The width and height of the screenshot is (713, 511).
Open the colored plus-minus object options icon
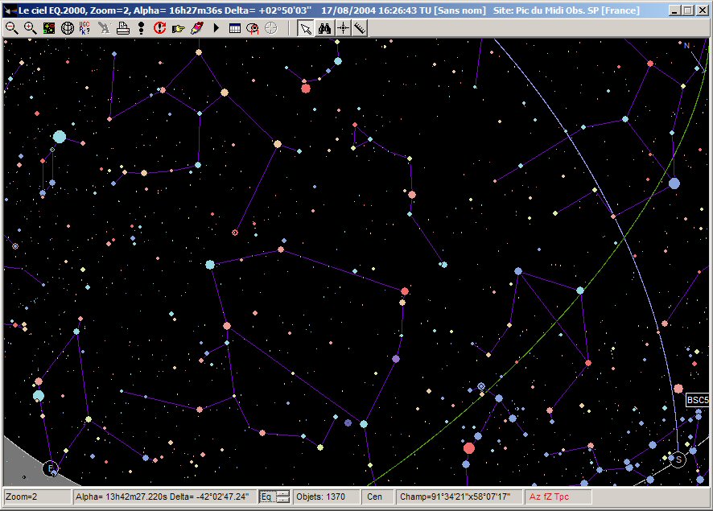(x=48, y=28)
